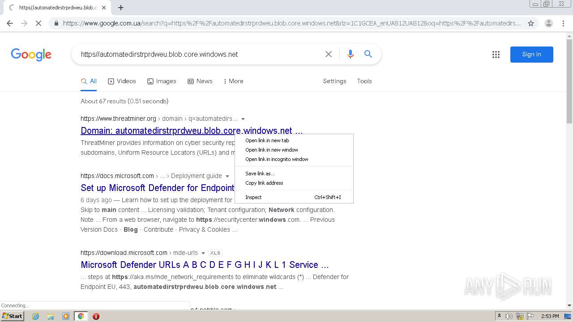Go back to previous page arrow
Image resolution: width=573 pixels, height=322 pixels.
10,23
